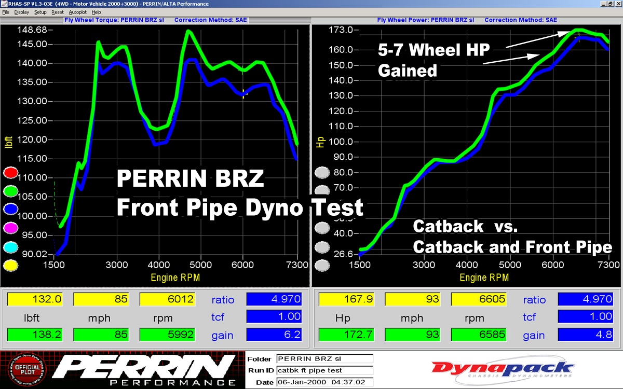Select the green run color circle
Image resolution: width=623 pixels, height=389 pixels.
pyautogui.click(x=11, y=191)
